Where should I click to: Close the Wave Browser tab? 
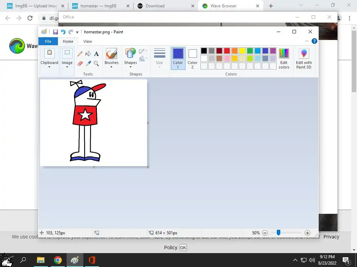(x=258, y=6)
